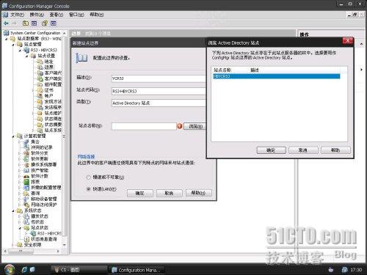Click the Up one level toolbar icon
This screenshot has width=367, height=275.
[26, 23]
